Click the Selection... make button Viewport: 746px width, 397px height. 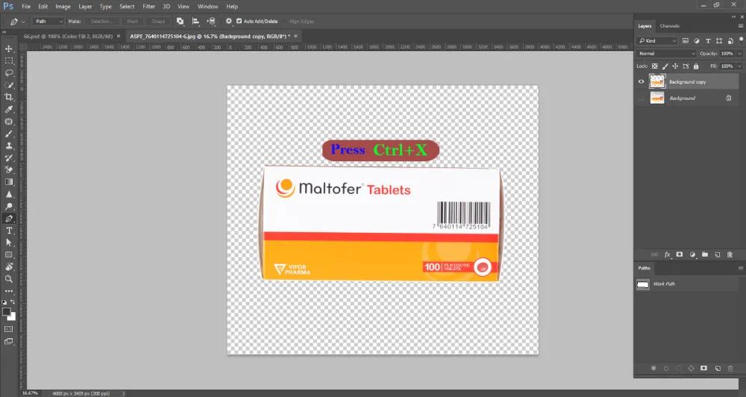pyautogui.click(x=101, y=21)
